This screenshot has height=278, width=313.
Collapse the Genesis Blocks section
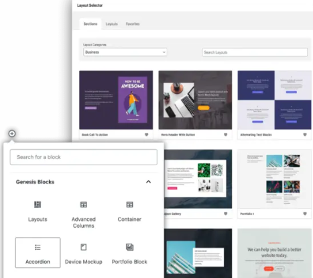pos(148,182)
